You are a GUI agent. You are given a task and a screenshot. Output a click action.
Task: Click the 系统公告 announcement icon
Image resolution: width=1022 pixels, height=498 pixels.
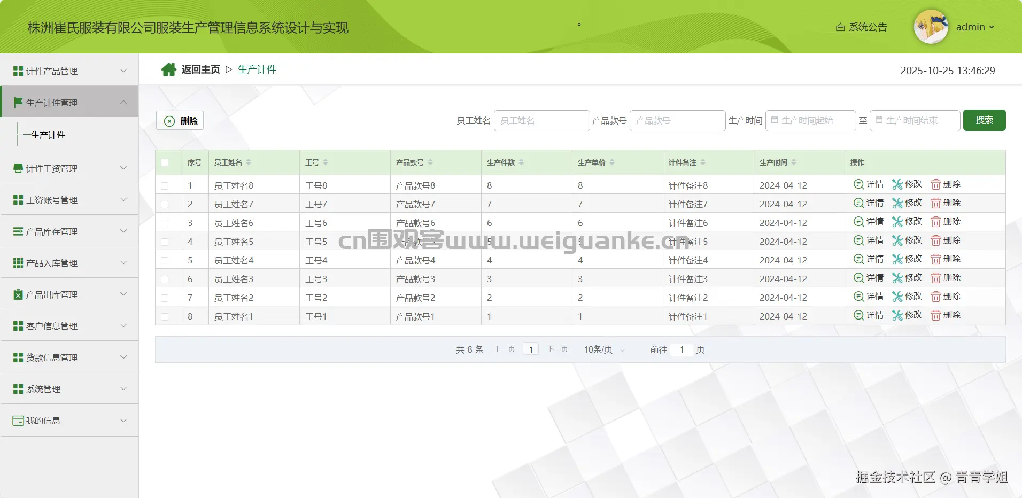click(840, 27)
